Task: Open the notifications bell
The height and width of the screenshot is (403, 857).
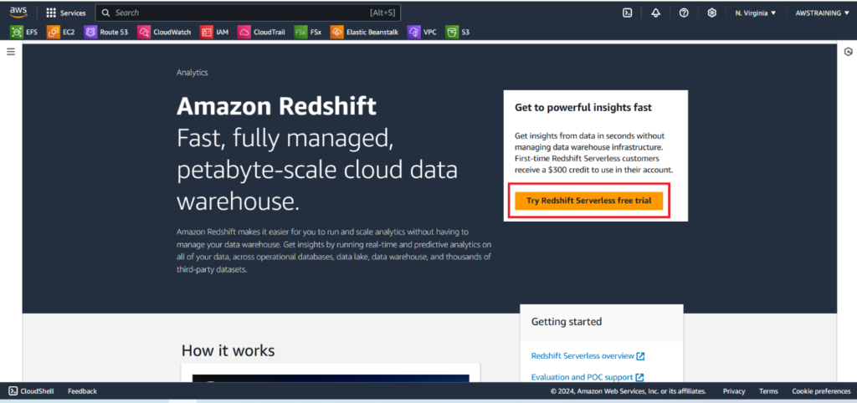Action: tap(655, 13)
